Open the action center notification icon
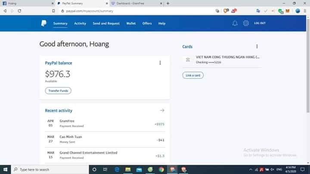The height and width of the screenshot is (174, 310). pyautogui.click(x=302, y=170)
